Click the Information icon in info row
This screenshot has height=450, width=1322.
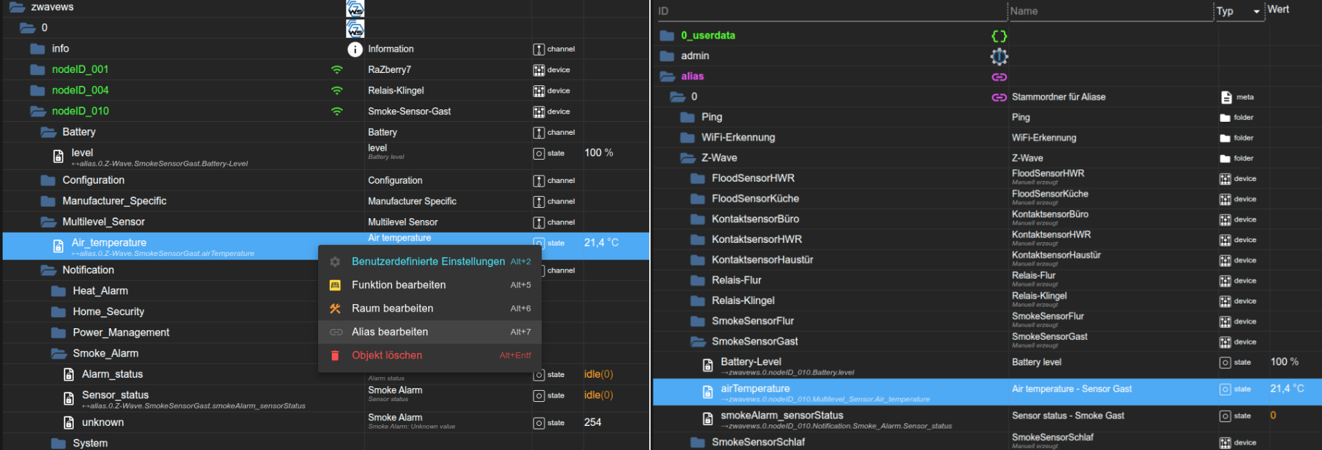click(355, 49)
